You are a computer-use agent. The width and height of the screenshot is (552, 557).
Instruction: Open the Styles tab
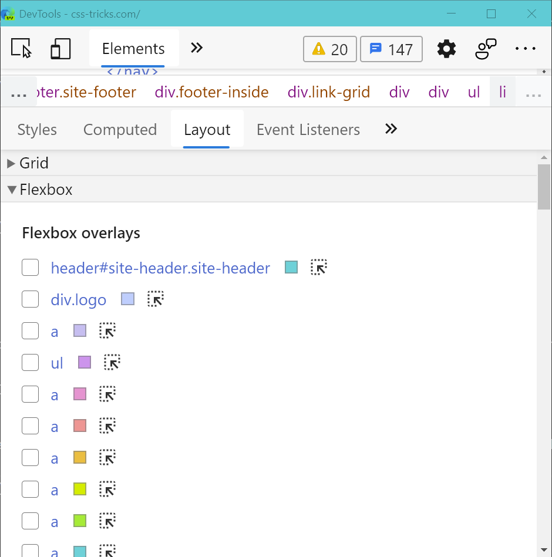point(37,130)
